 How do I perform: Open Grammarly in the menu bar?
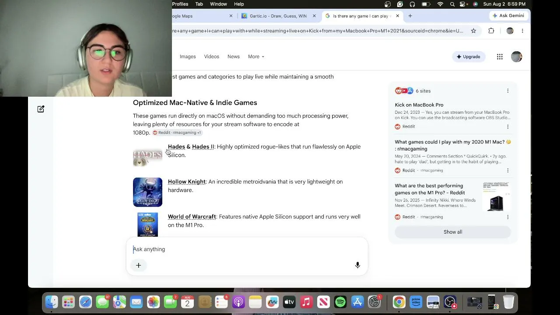[400, 4]
